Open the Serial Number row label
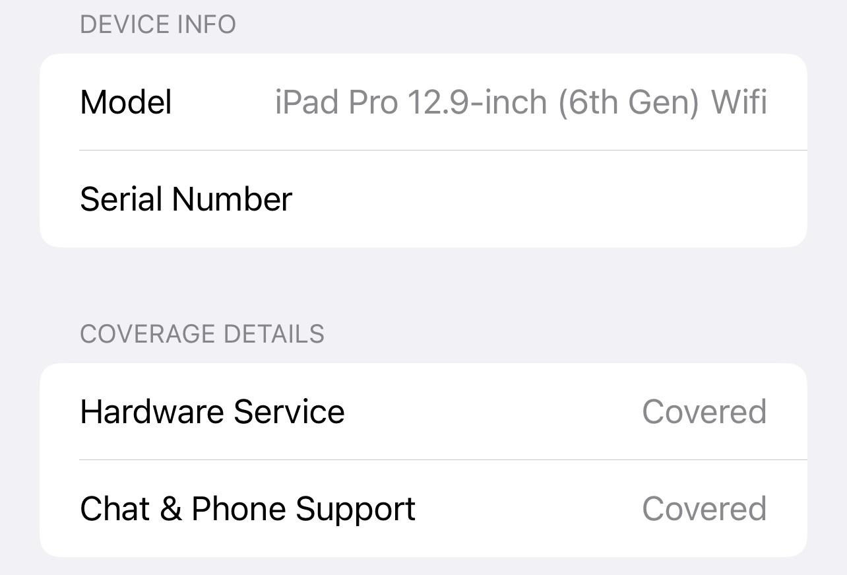This screenshot has width=847, height=575. point(186,199)
